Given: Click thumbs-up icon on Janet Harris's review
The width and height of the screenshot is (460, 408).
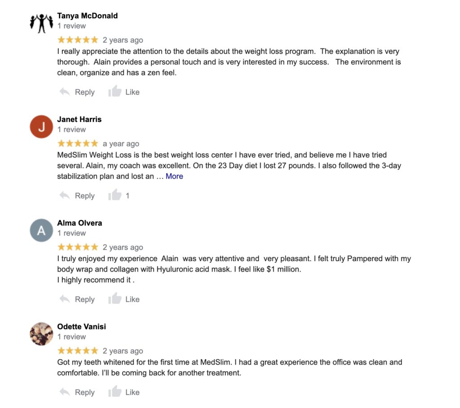Looking at the screenshot, I should (x=115, y=195).
